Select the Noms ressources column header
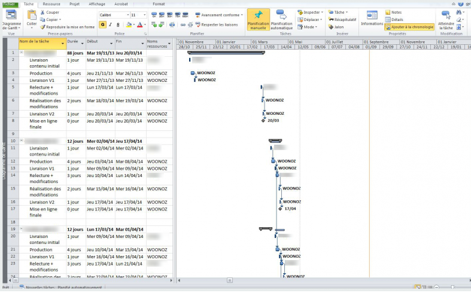 160,44
